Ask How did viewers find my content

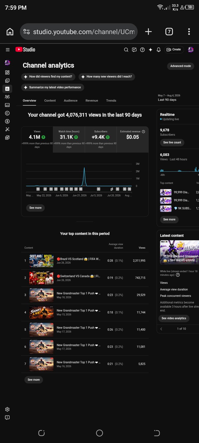48,77
